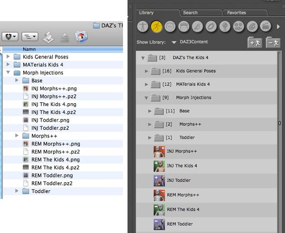The height and width of the screenshot is (233, 285).
Task: Click the DAZ3Content library name
Action: tap(194, 42)
